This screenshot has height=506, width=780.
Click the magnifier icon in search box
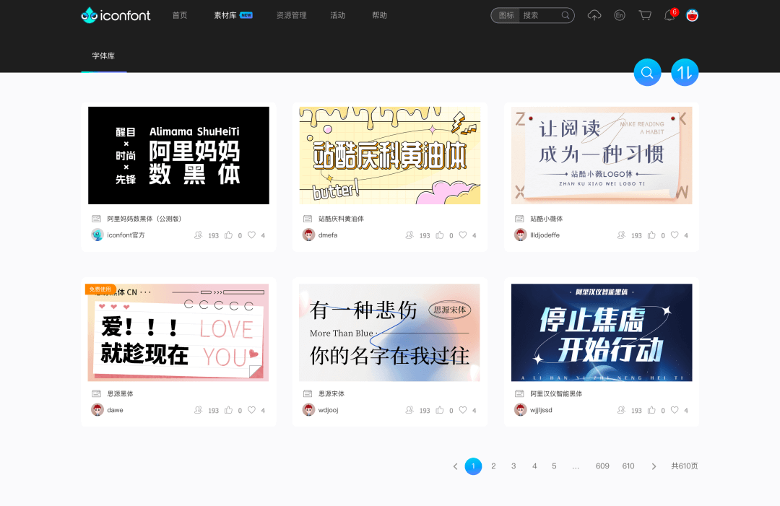pos(565,15)
